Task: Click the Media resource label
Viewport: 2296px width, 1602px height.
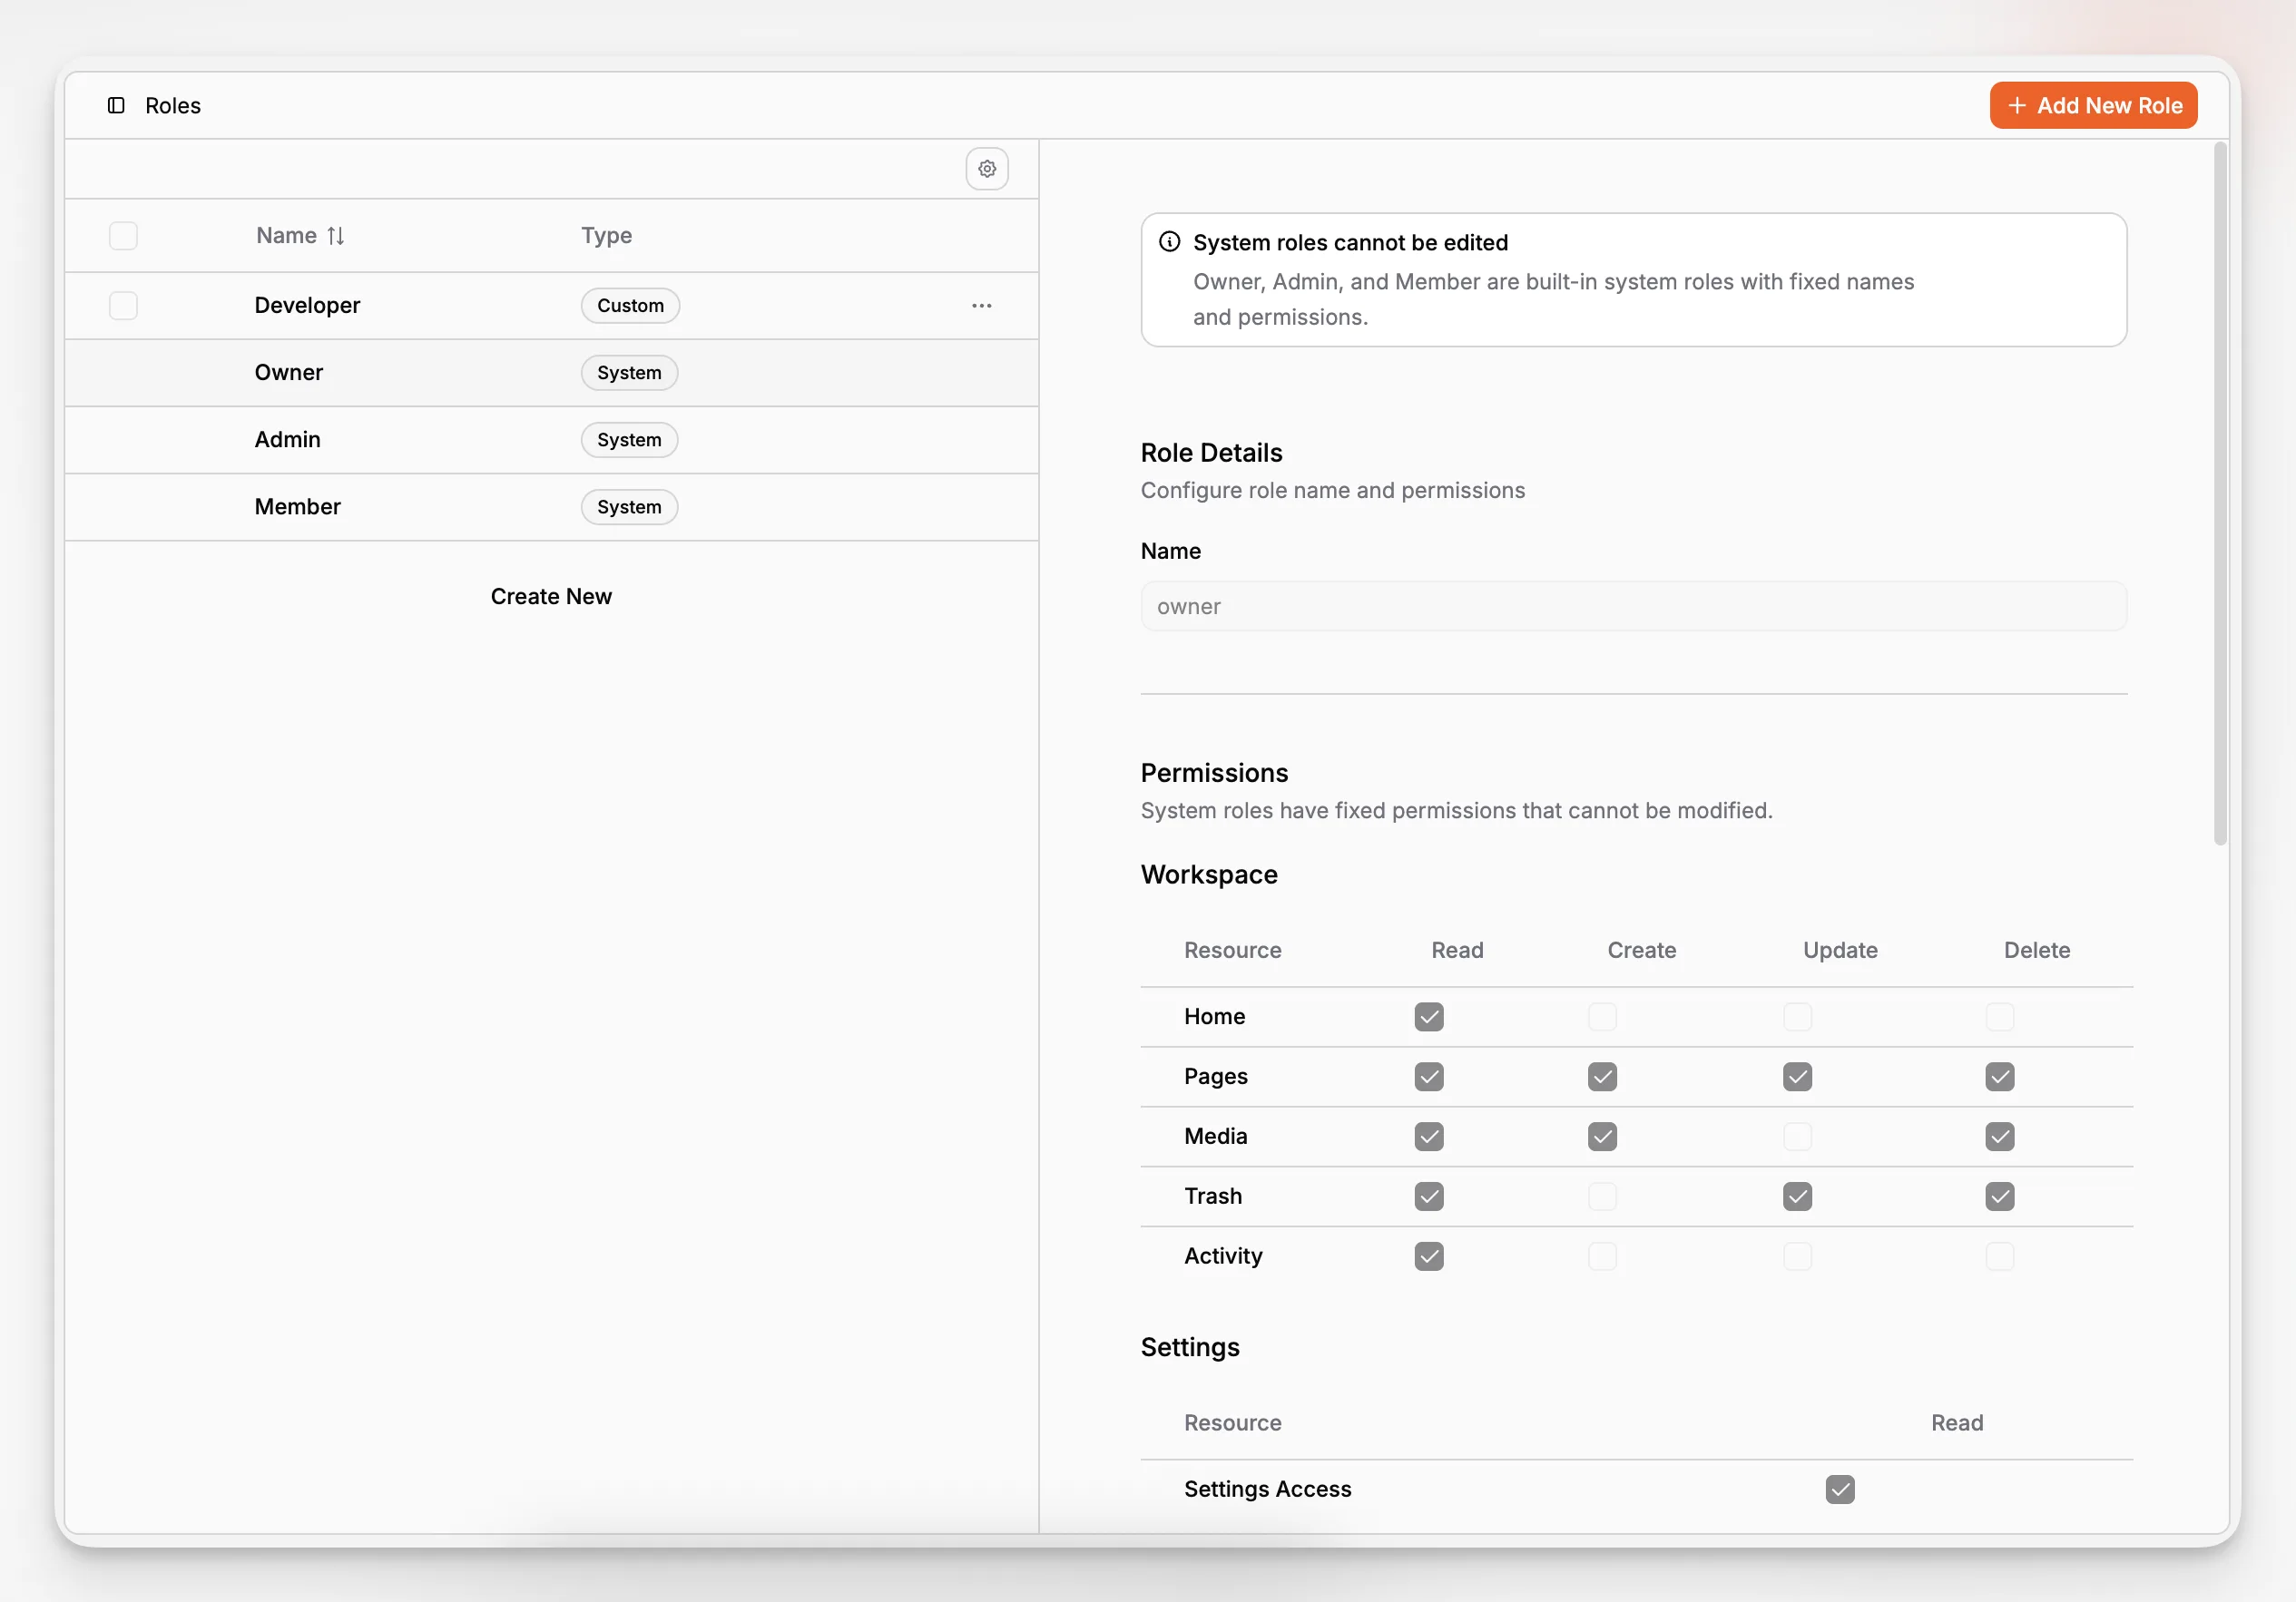Action: point(1215,1137)
